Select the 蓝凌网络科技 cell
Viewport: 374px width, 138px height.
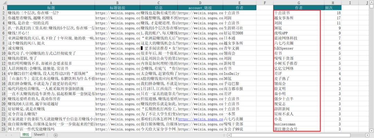299,38
